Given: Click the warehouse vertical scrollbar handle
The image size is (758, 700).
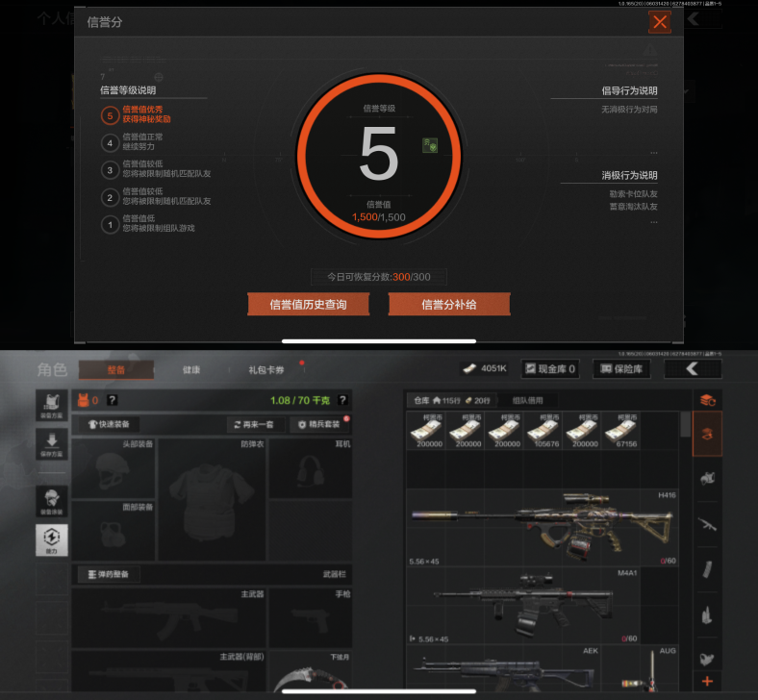Looking at the screenshot, I should 685,424.
